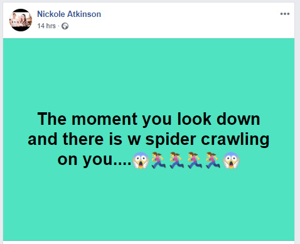This screenshot has height=244, width=300.
Task: Open Nickole Atkinson's profile link
Action: (x=69, y=14)
